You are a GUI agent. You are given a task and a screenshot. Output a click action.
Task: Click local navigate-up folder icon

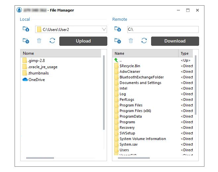[26, 29]
